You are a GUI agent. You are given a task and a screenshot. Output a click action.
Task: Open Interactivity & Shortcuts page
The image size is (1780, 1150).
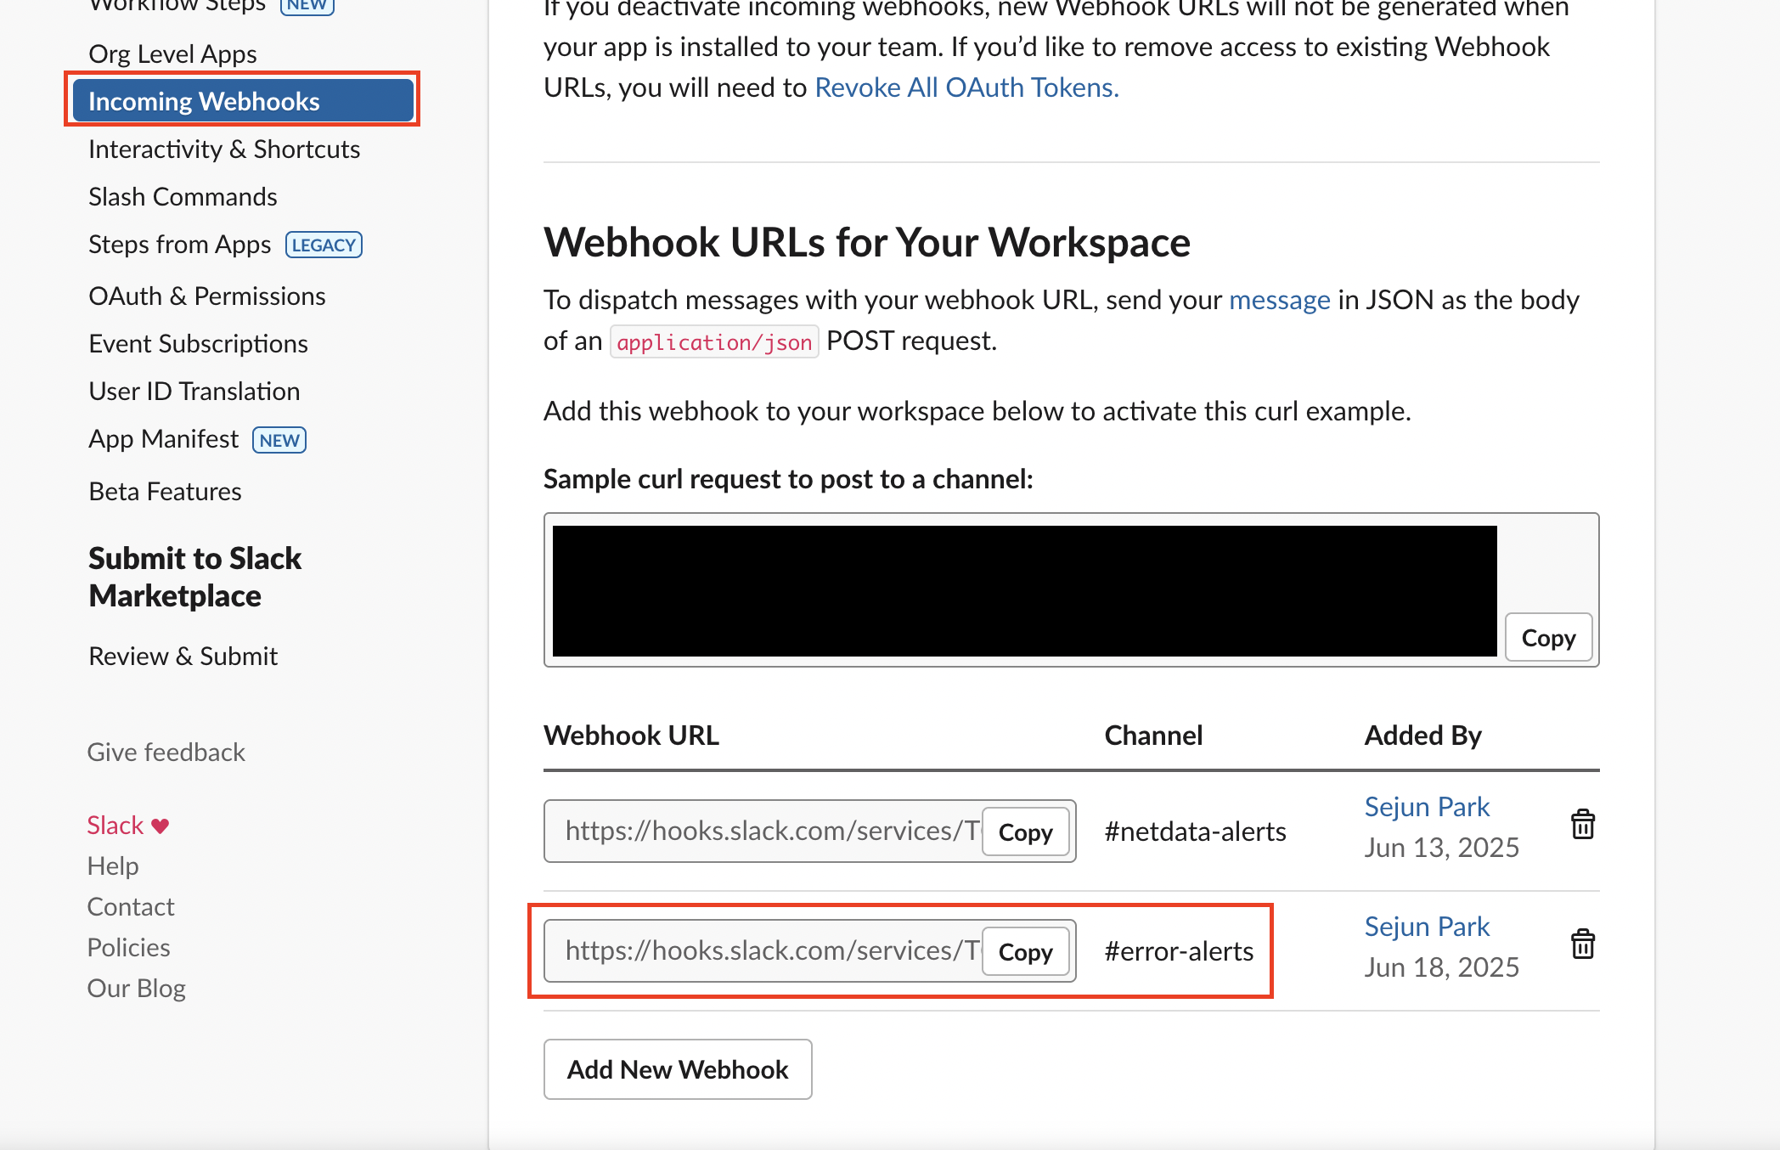tap(224, 149)
